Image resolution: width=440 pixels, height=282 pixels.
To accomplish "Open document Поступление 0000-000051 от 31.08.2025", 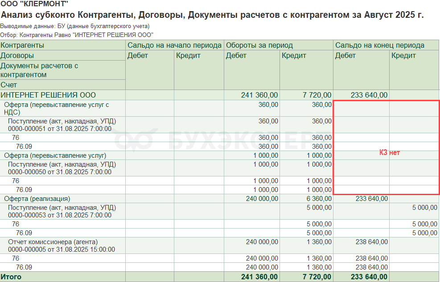I will [x=62, y=125].
